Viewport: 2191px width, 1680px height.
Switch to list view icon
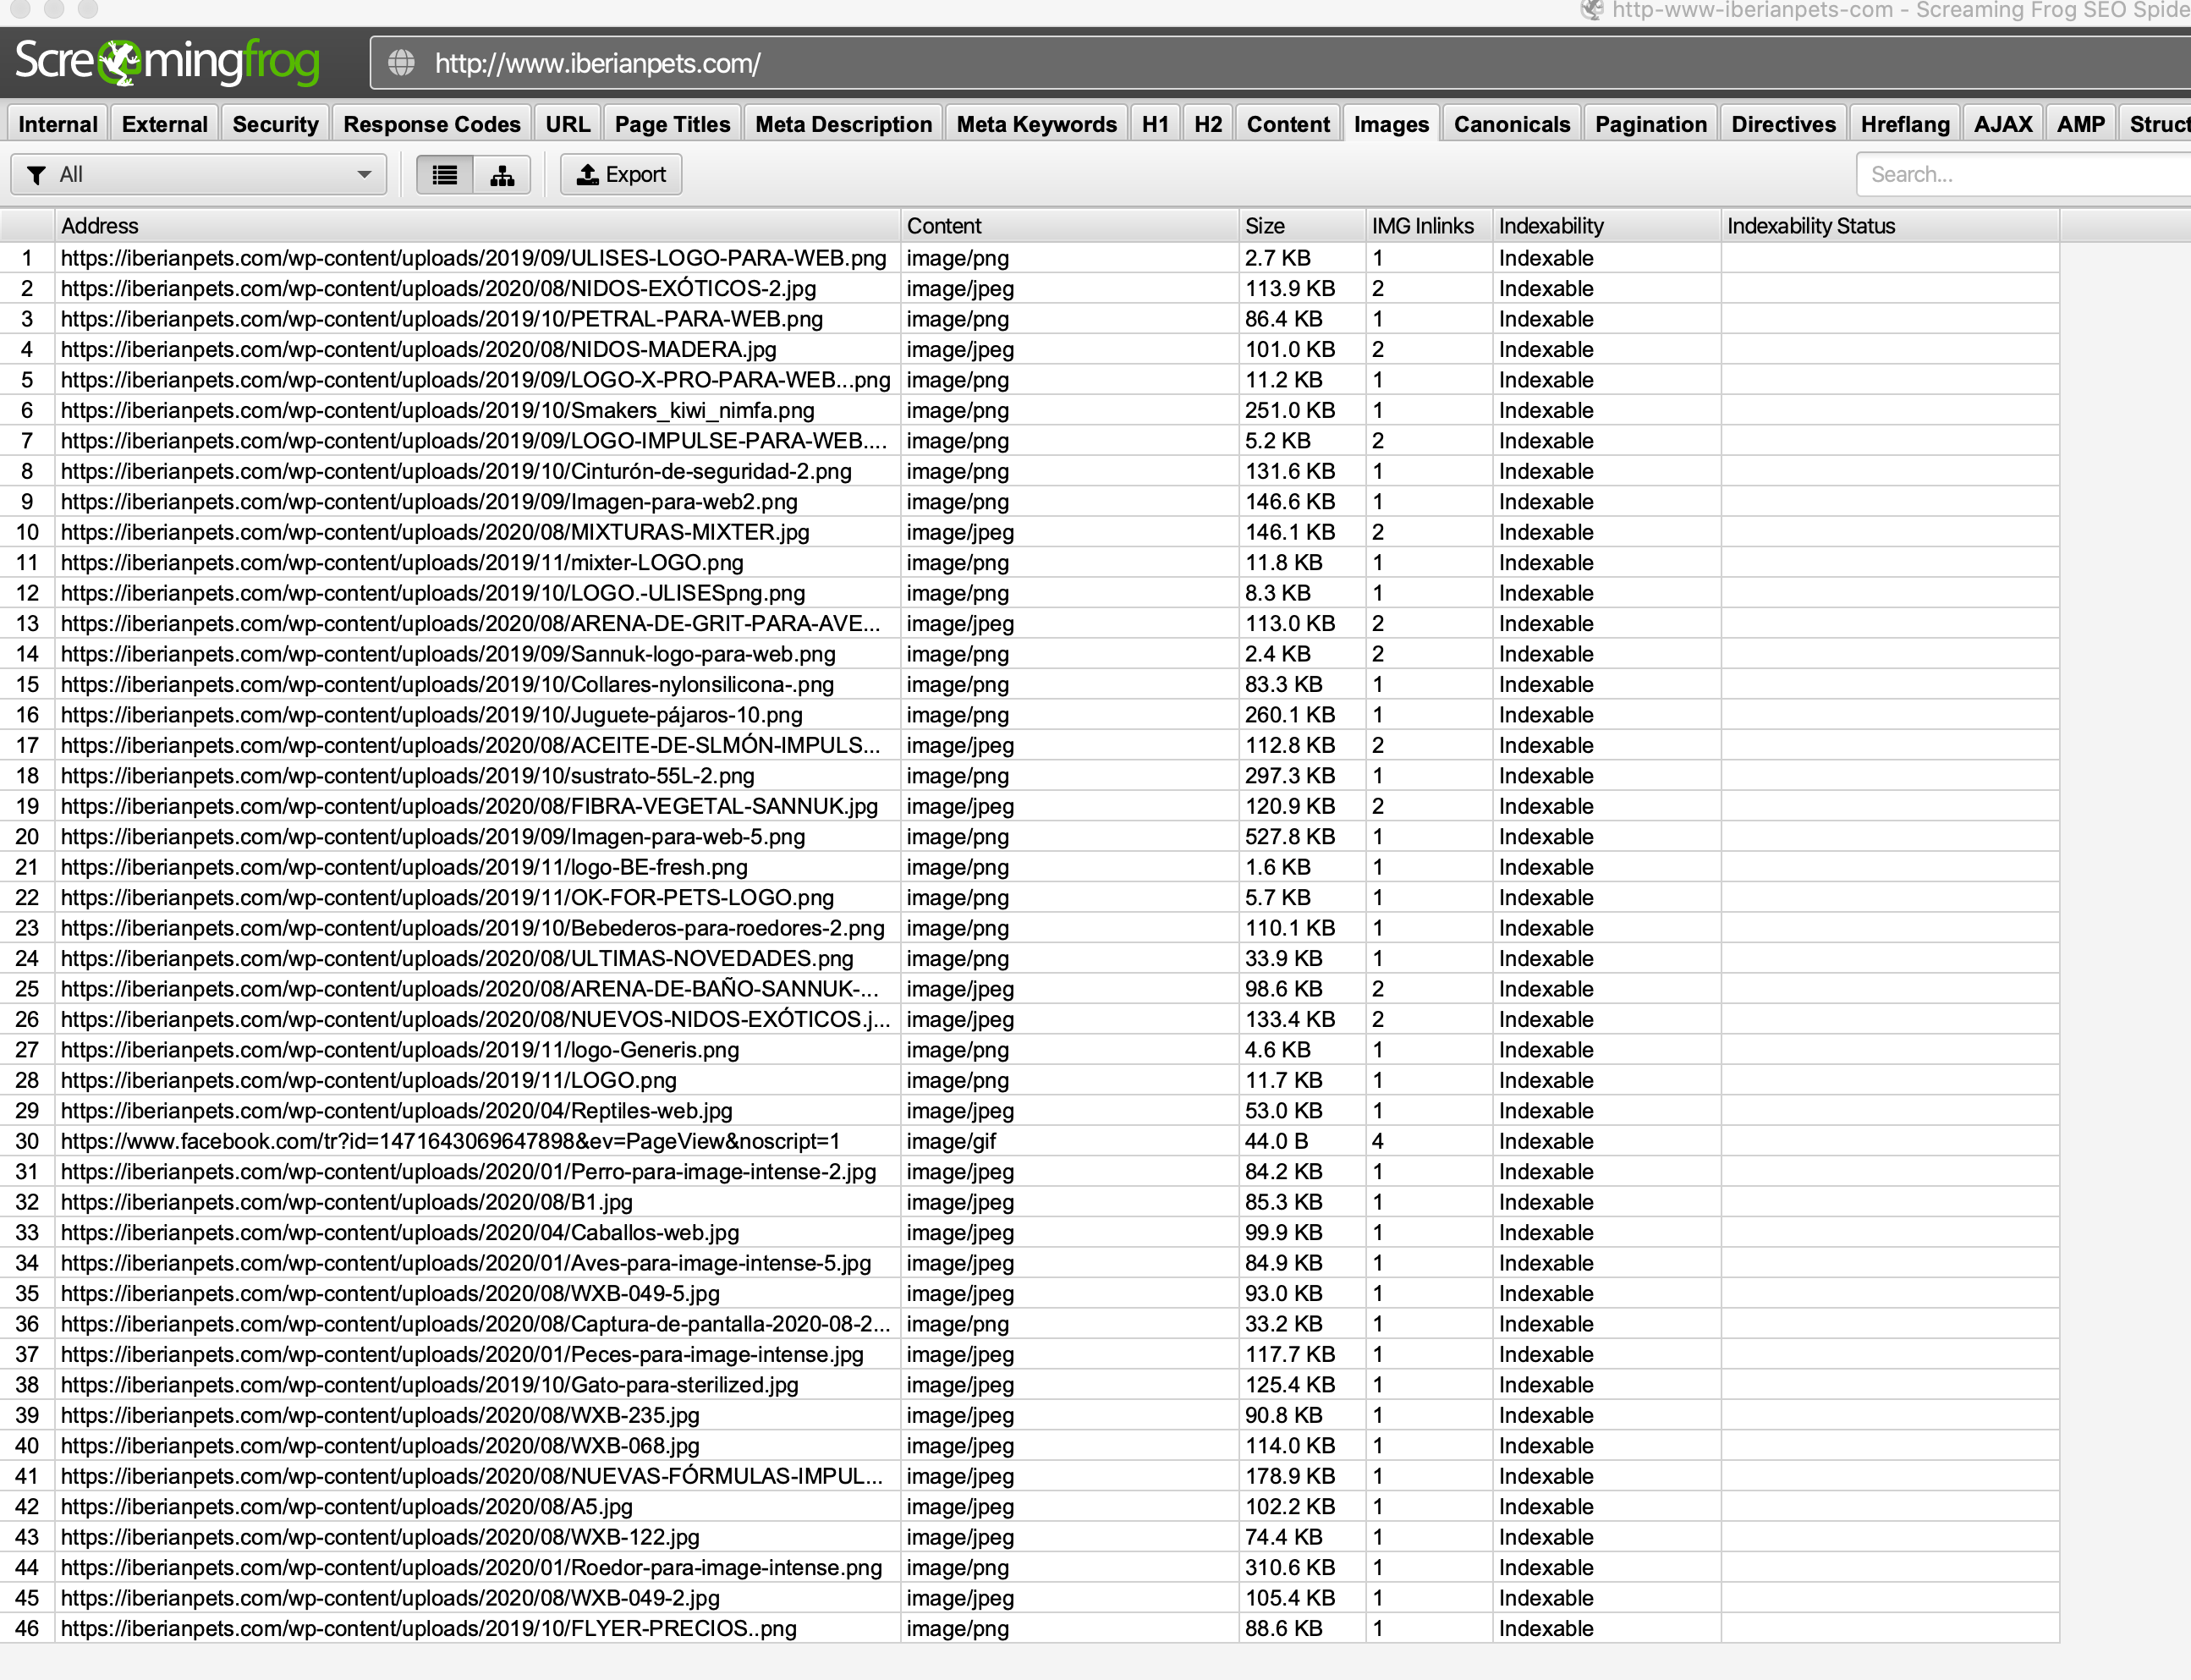point(445,175)
